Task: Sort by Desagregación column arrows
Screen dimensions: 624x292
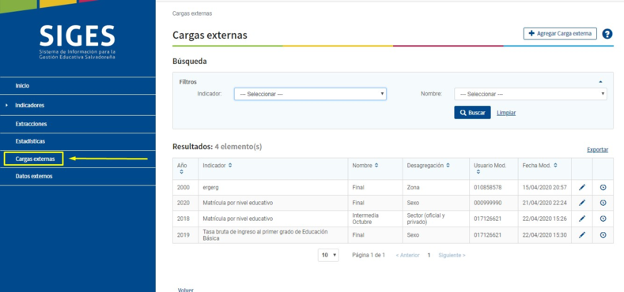Action: (x=448, y=165)
